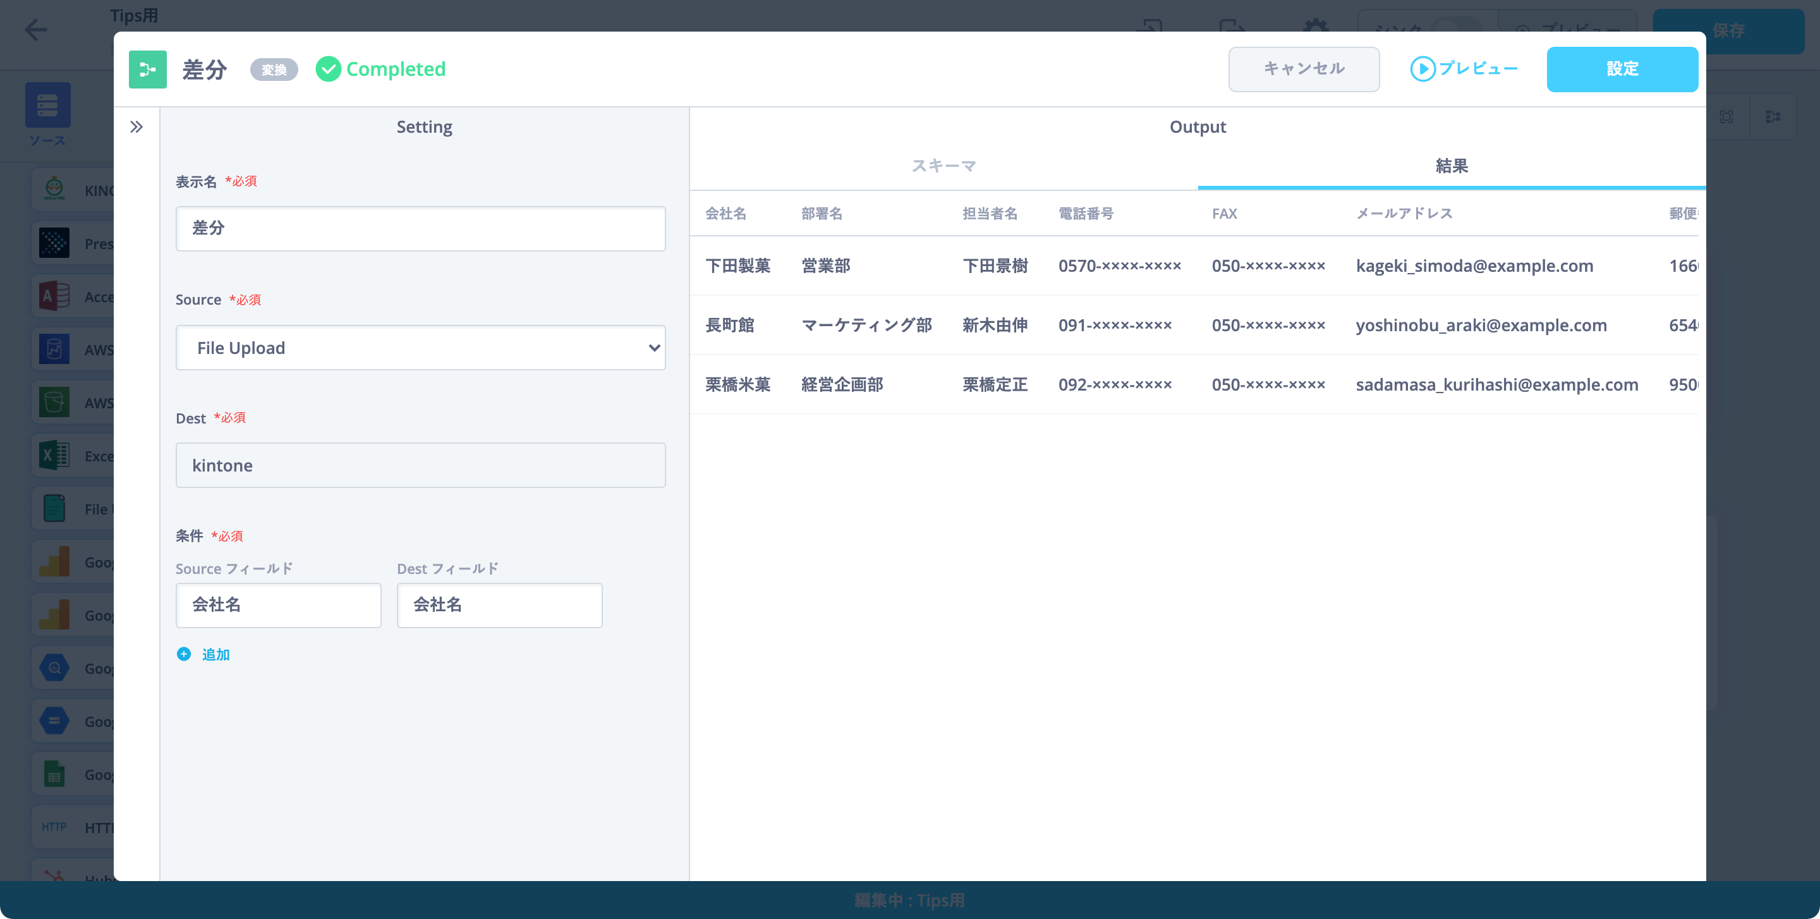Screen dimensions: 1820x919
Task: Click the settings gear icon in background toolbar
Action: pyautogui.click(x=1316, y=30)
